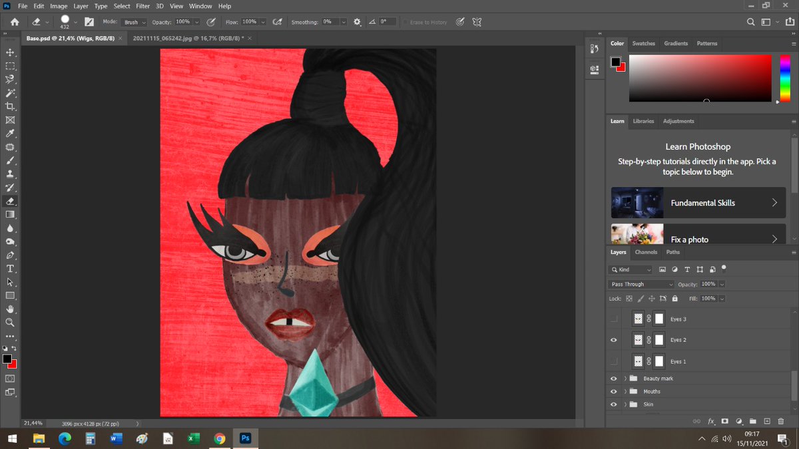799x449 pixels.
Task: Expand the Beauty mark group
Action: 625,378
